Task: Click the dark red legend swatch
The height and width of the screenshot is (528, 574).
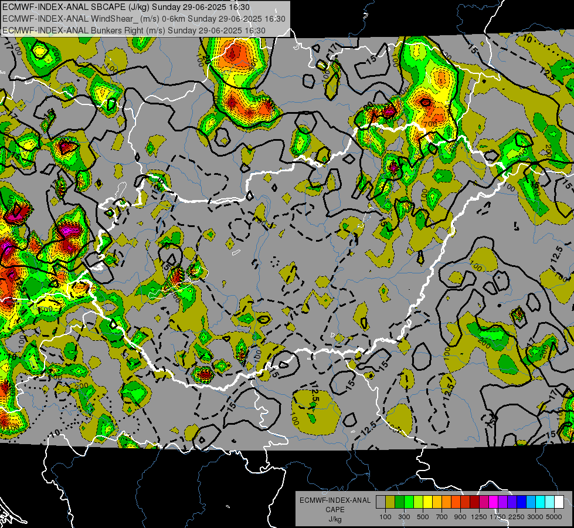Action: [x=475, y=502]
